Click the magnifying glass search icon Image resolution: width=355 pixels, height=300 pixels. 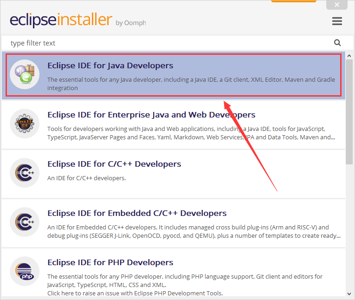tap(337, 43)
